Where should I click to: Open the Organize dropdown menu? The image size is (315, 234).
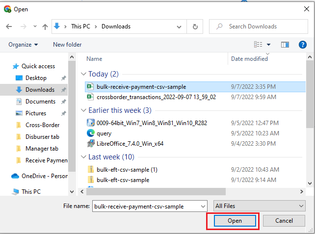pos(23,45)
